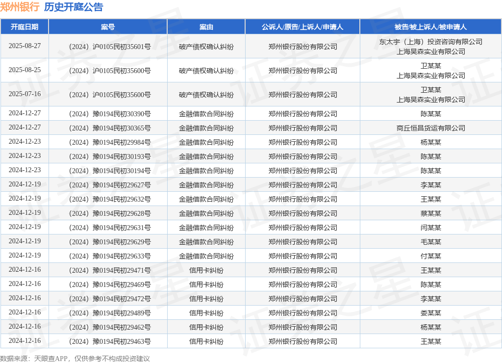The height and width of the screenshot is (363, 502).
Task: Click defendant 商丘恒昌货运有限公司
Action: (430, 128)
